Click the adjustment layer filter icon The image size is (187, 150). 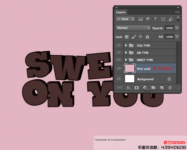point(148,19)
